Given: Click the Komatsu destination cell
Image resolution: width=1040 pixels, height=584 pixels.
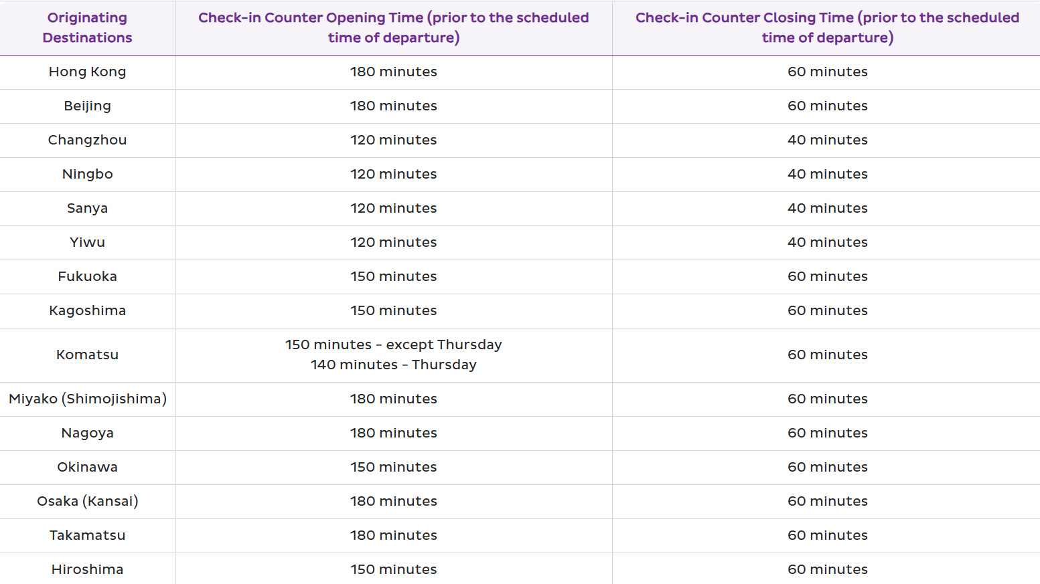Looking at the screenshot, I should [x=87, y=355].
